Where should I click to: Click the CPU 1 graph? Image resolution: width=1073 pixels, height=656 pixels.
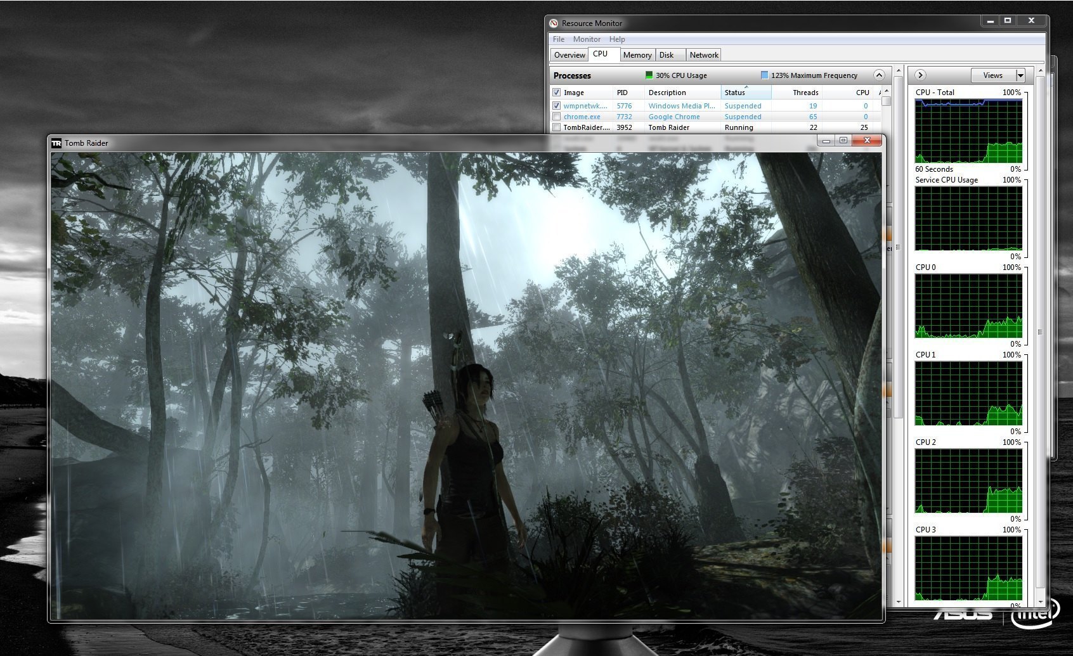968,394
